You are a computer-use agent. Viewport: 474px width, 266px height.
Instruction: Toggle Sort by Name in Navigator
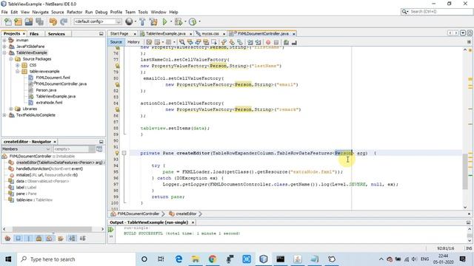(x=72, y=239)
